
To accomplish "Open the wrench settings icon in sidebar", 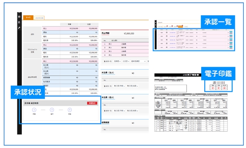I will (19, 28).
